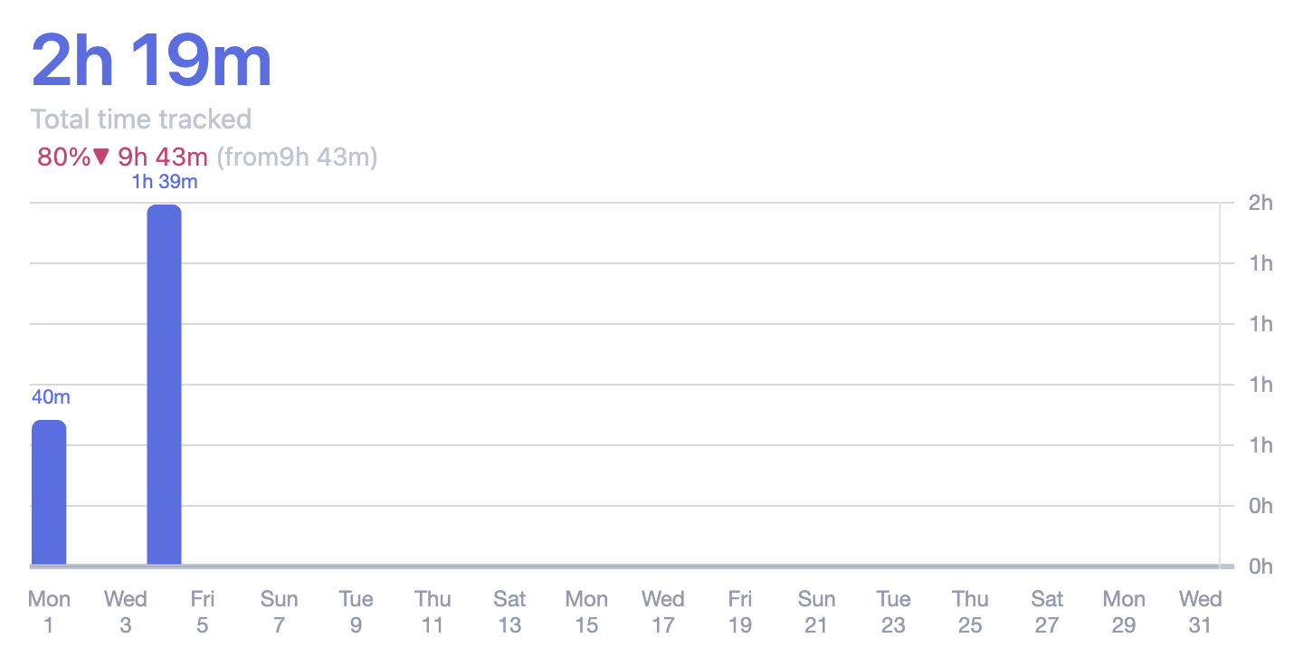
Task: Select the 2h 19m total heading
Action: pos(152,62)
